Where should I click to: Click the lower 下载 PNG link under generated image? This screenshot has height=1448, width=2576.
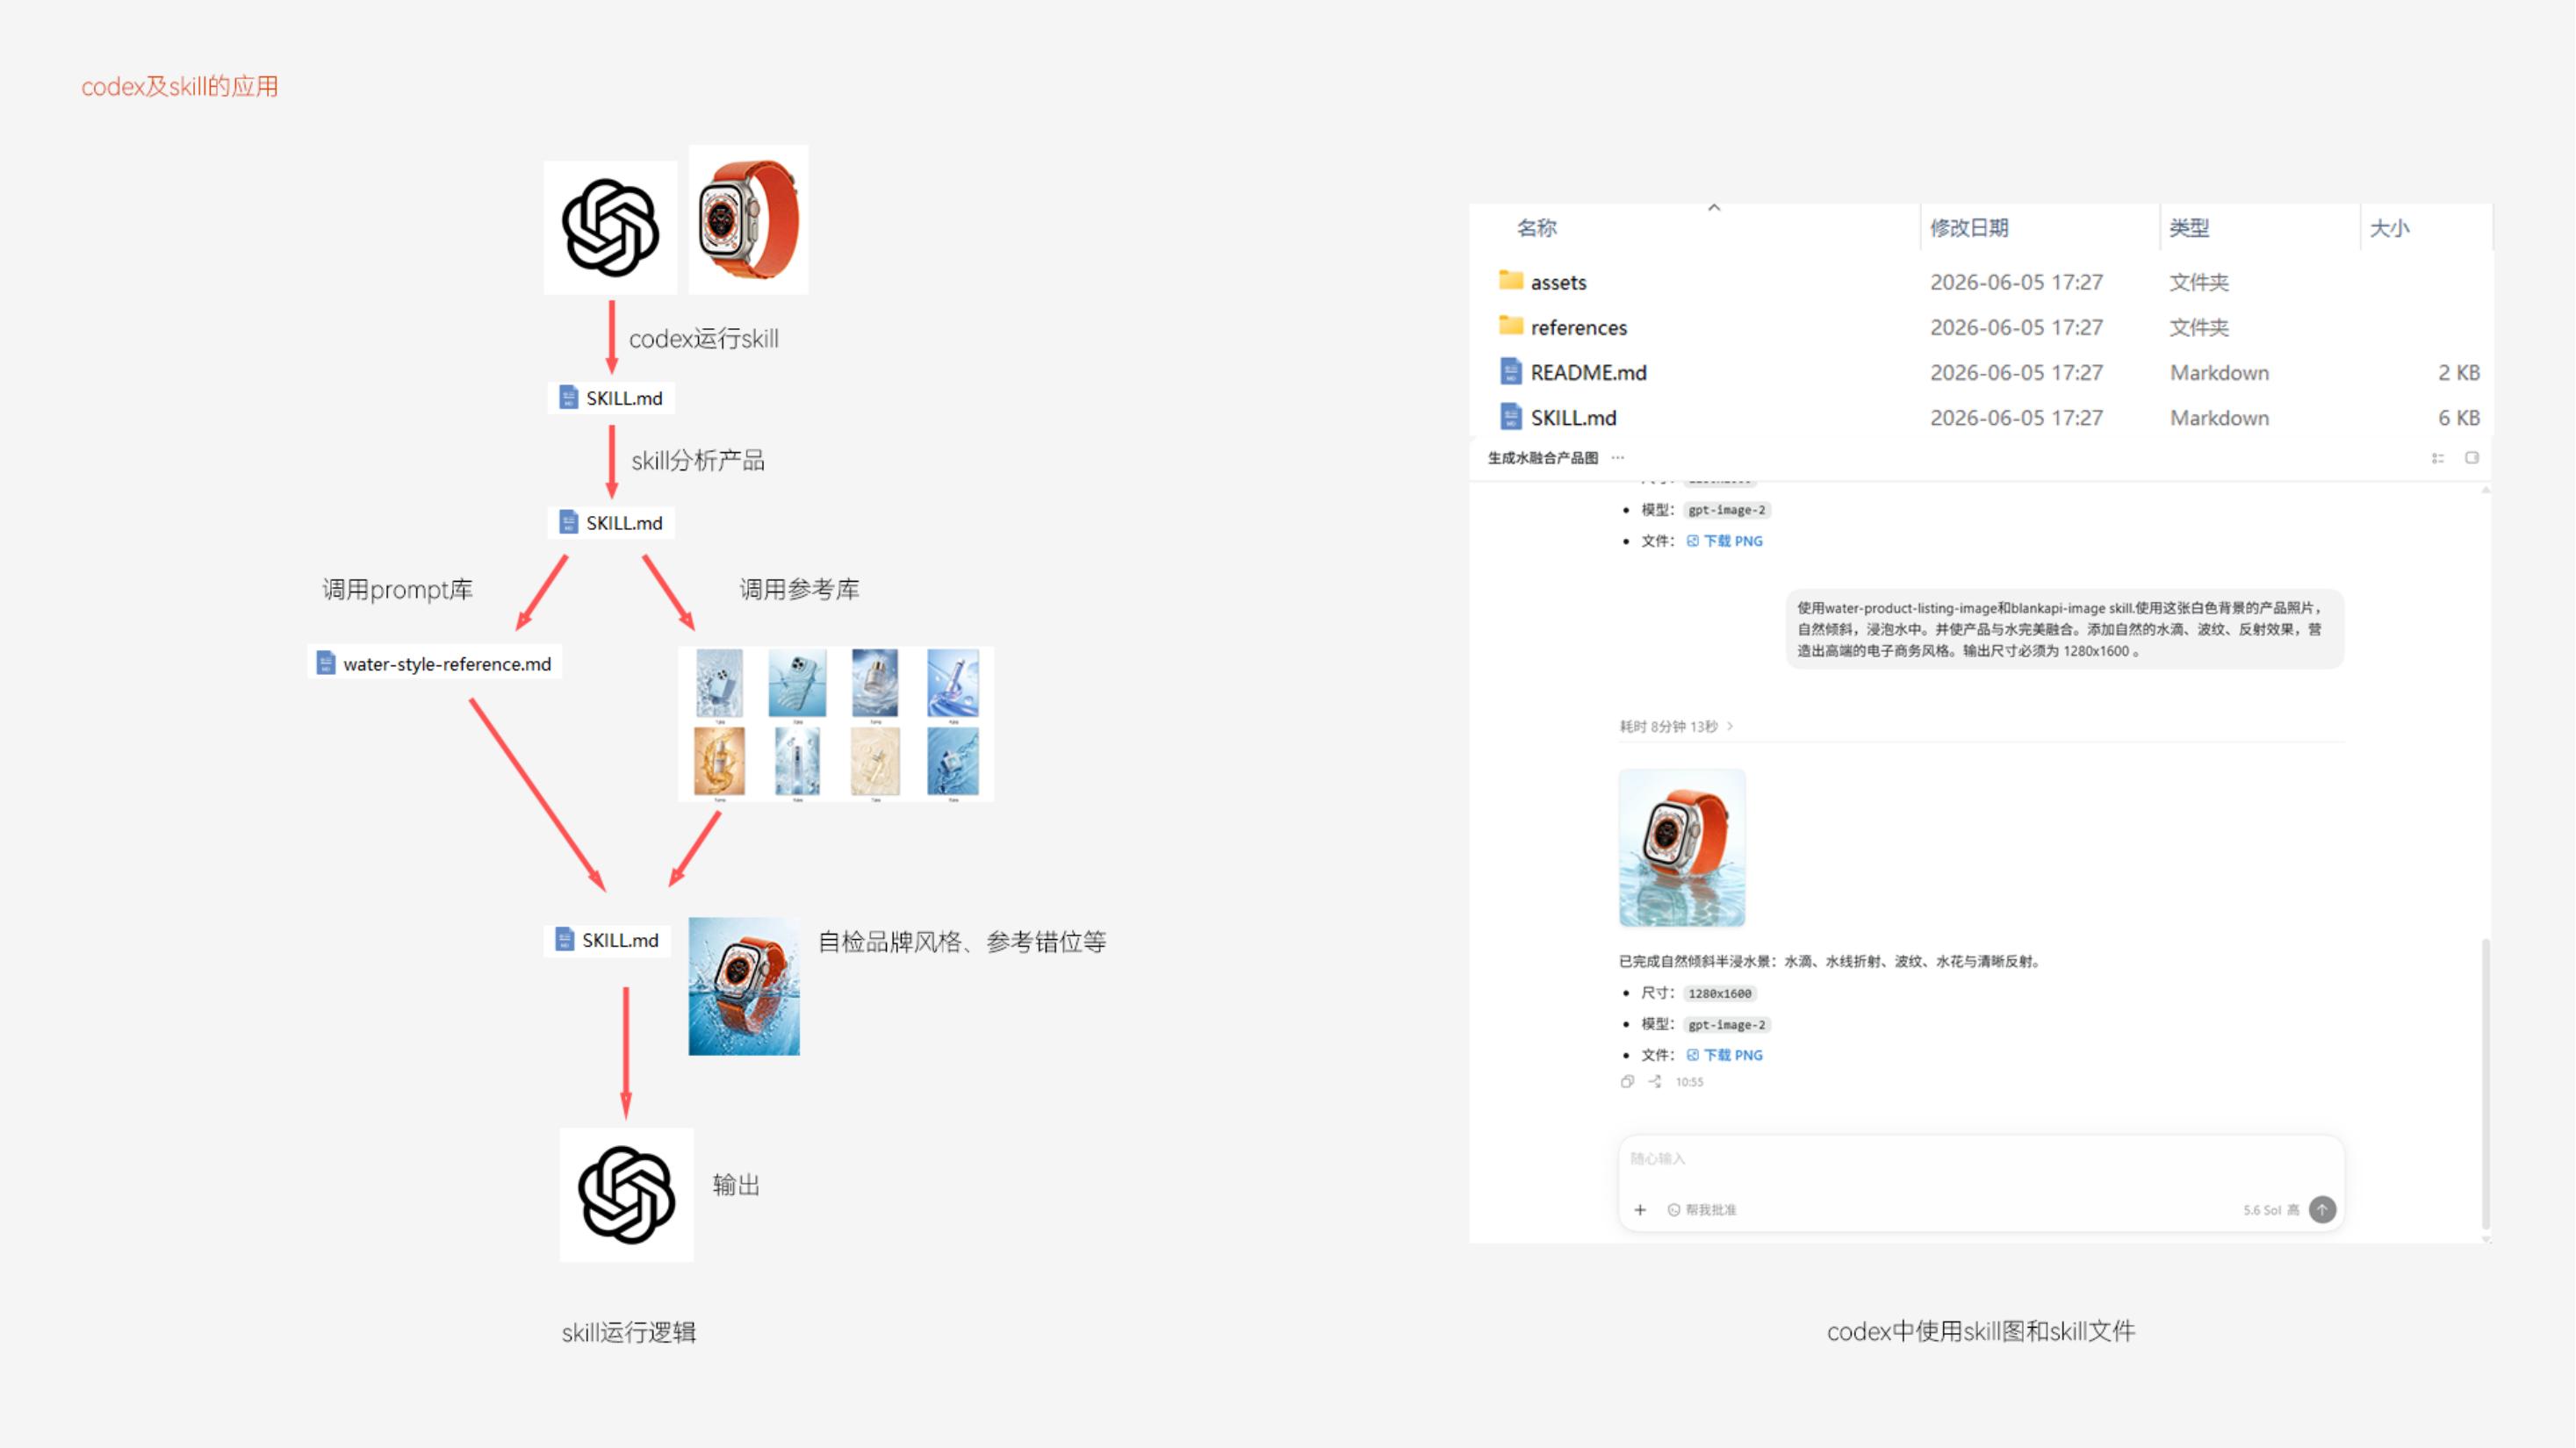pyautogui.click(x=1725, y=1054)
